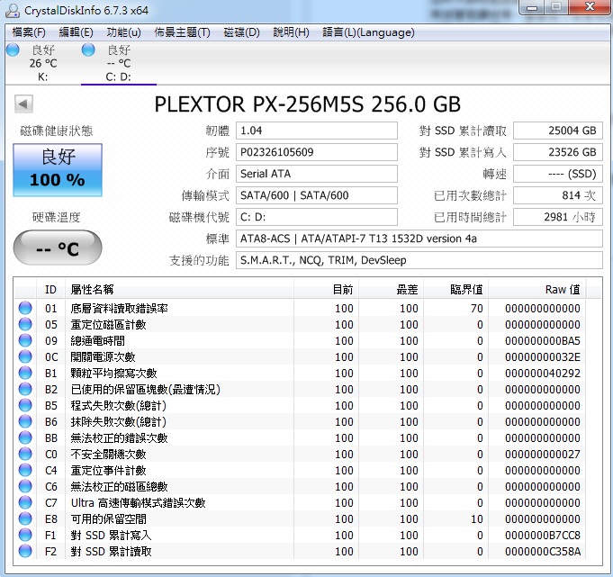Click raw value 0000000B7CC8
613x577 pixels.
coord(543,536)
